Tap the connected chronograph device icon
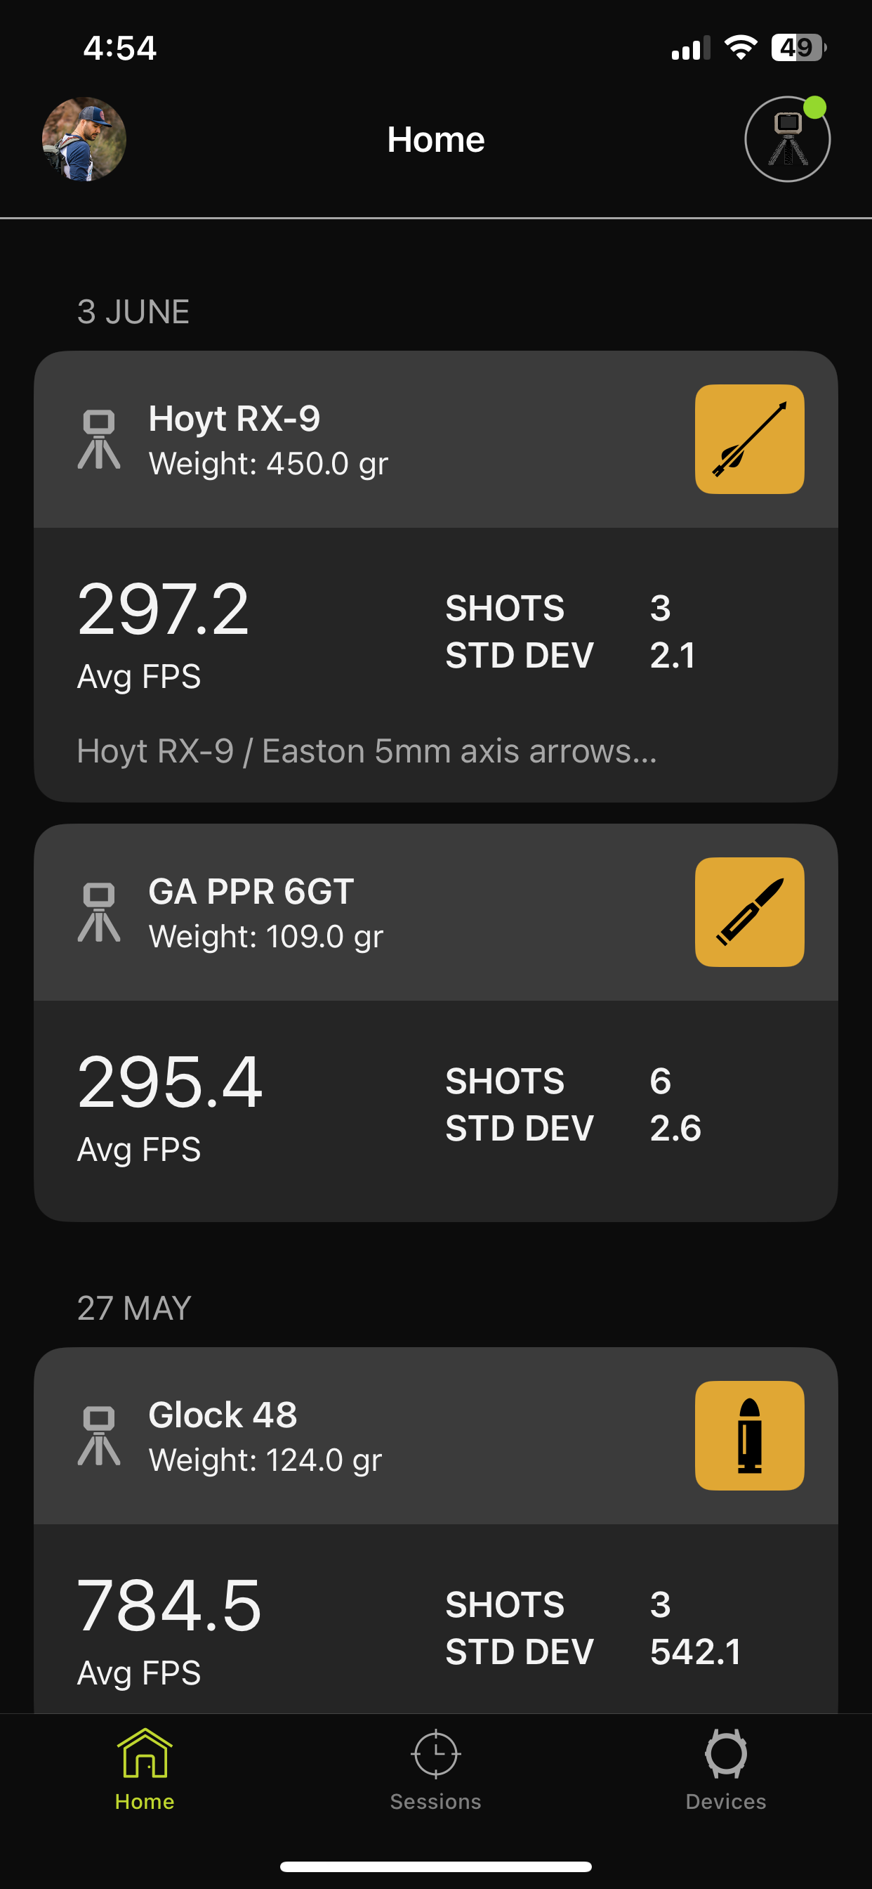This screenshot has height=1889, width=872. pos(787,139)
